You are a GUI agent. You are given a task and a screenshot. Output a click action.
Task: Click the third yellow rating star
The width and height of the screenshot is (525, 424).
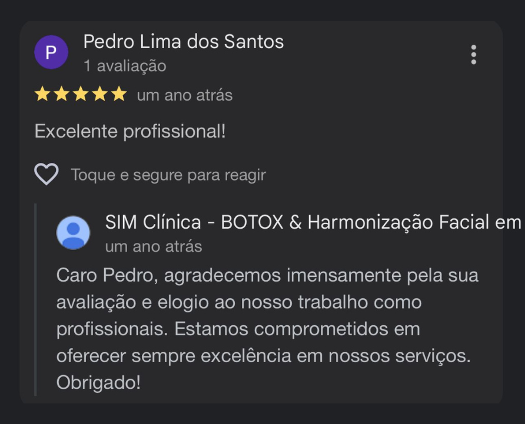pyautogui.click(x=81, y=94)
